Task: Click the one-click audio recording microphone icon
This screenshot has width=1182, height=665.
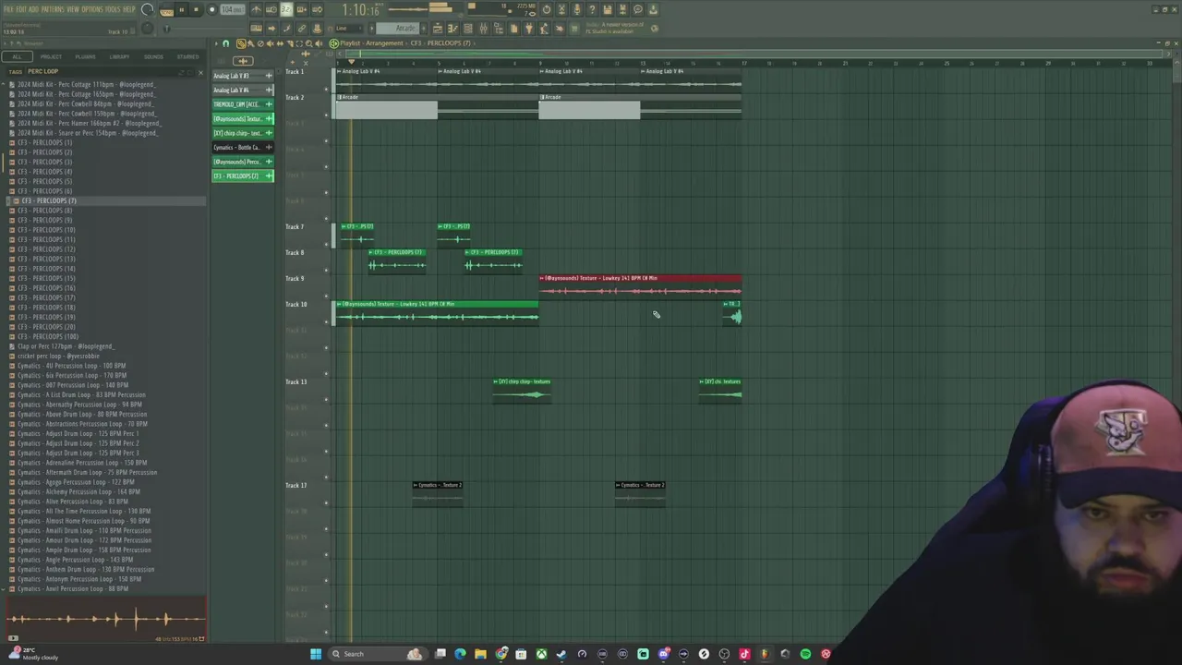Action: pos(577,10)
